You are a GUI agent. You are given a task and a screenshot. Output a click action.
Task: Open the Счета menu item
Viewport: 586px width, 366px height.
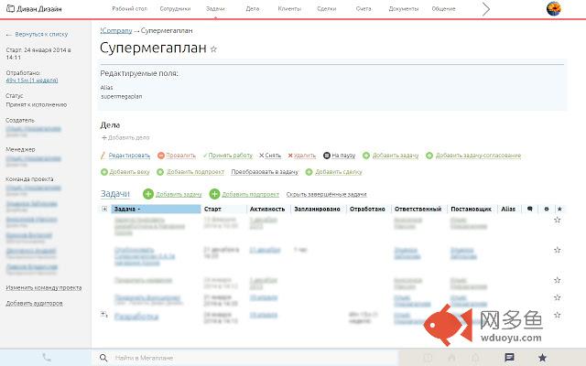tap(364, 8)
